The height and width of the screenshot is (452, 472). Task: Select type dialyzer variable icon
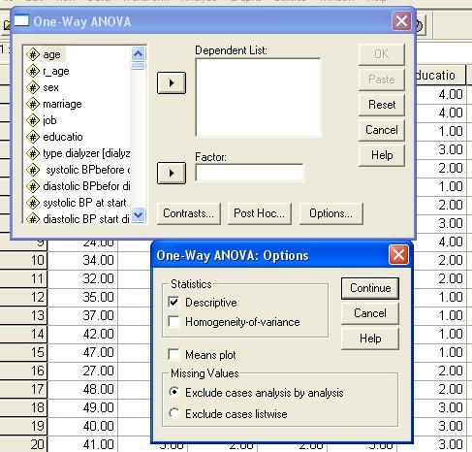[33, 153]
